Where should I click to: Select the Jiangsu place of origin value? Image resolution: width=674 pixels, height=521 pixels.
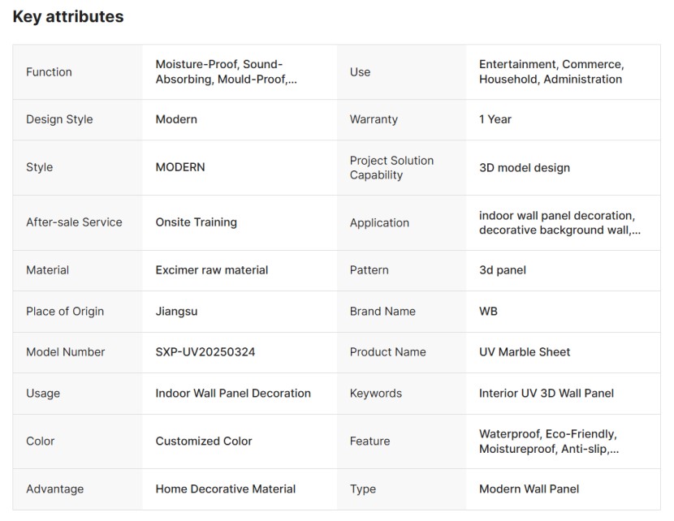176,312
